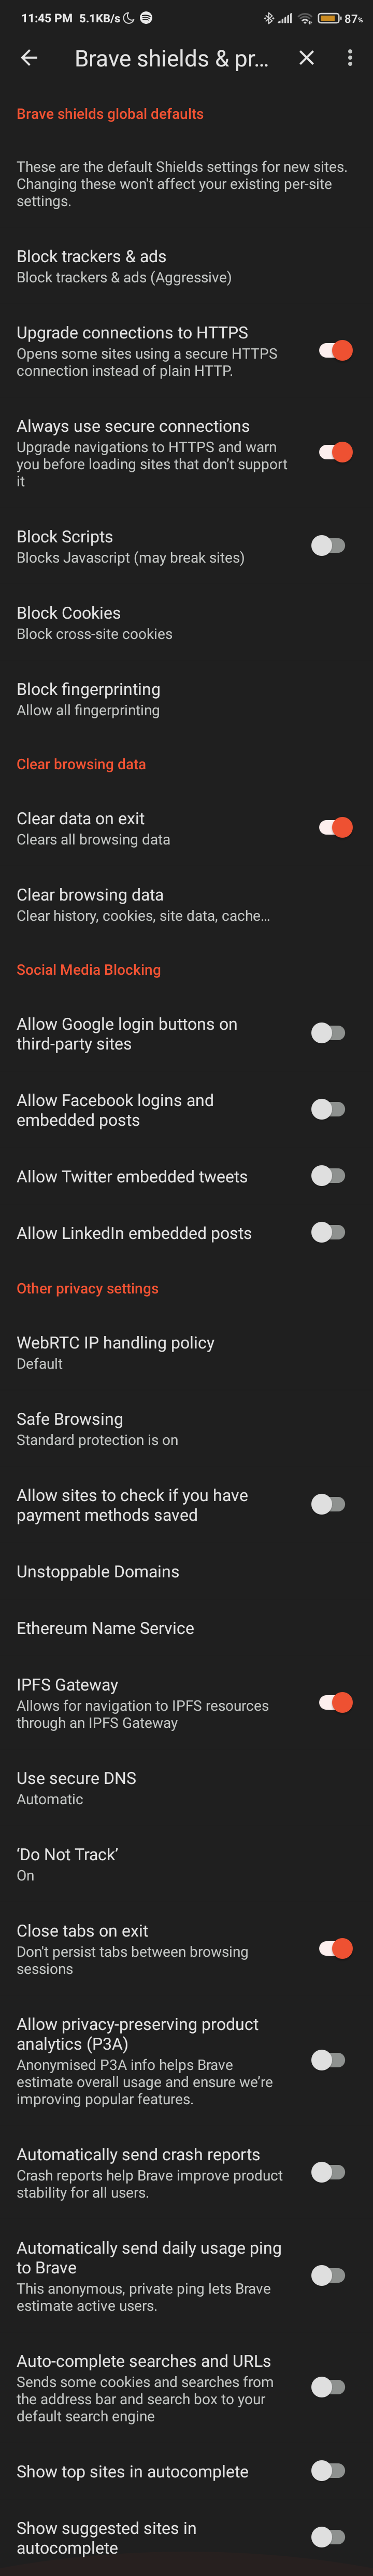Open Use secure DNS settings

[x=187, y=1787]
